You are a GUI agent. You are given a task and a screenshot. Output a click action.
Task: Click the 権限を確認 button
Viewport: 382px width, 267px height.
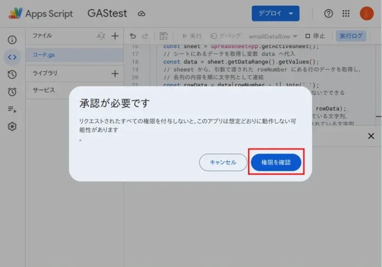click(276, 162)
